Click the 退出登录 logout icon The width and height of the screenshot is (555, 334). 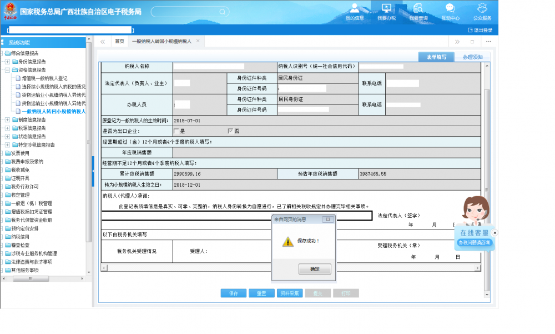[x=470, y=30]
